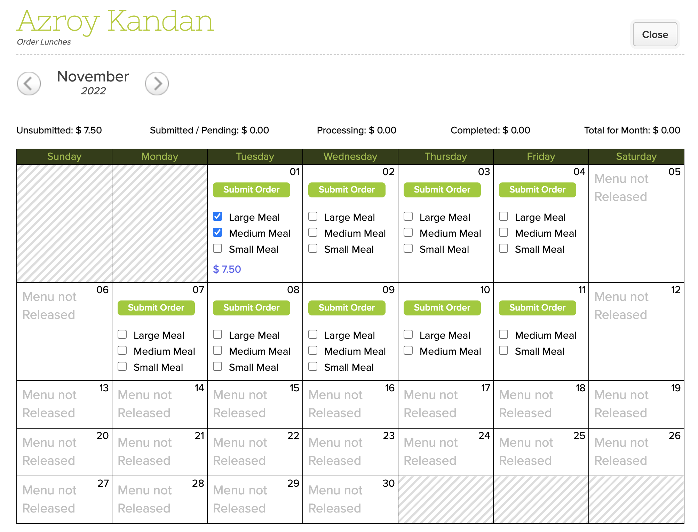Select Small Meal on November 11
698x532 pixels.
click(x=504, y=351)
